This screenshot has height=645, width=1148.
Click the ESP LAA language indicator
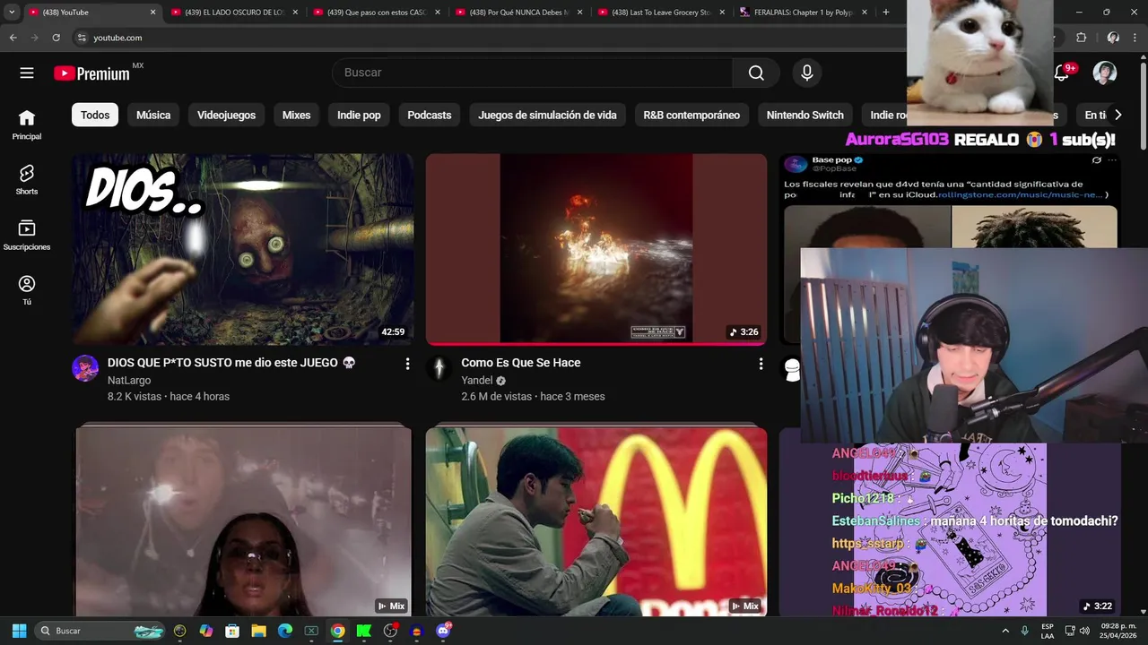tap(1048, 631)
